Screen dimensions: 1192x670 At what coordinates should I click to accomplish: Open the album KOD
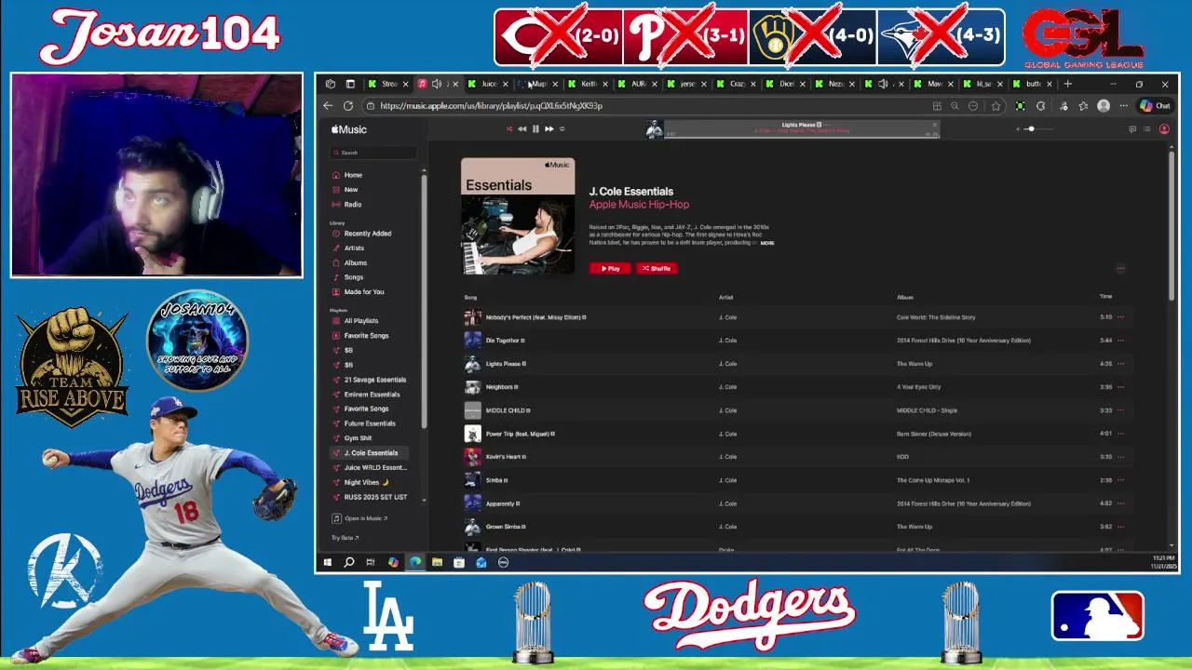[902, 457]
